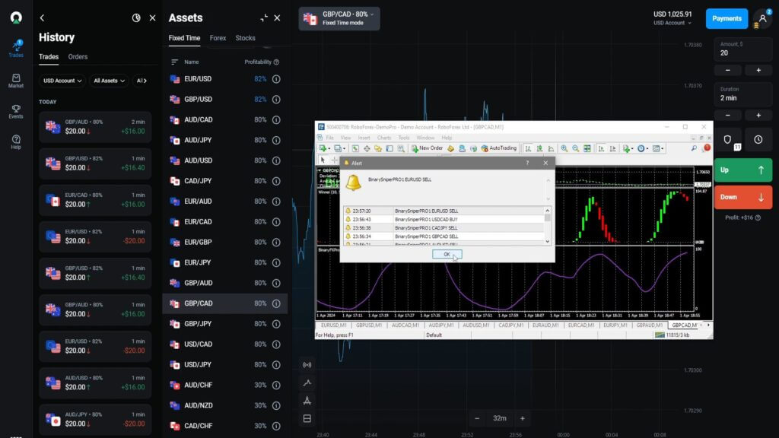Open the GBP/CAD asset selector at the top
Viewport: 779px width, 438px height.
[x=339, y=17]
